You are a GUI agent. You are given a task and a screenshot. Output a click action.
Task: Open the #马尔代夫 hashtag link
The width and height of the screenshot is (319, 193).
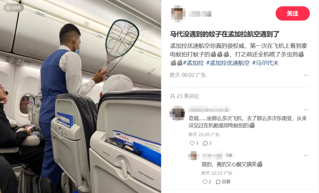pos(265,63)
